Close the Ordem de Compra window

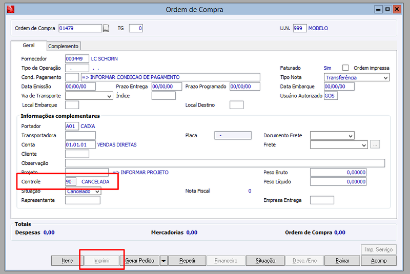[x=397, y=9]
